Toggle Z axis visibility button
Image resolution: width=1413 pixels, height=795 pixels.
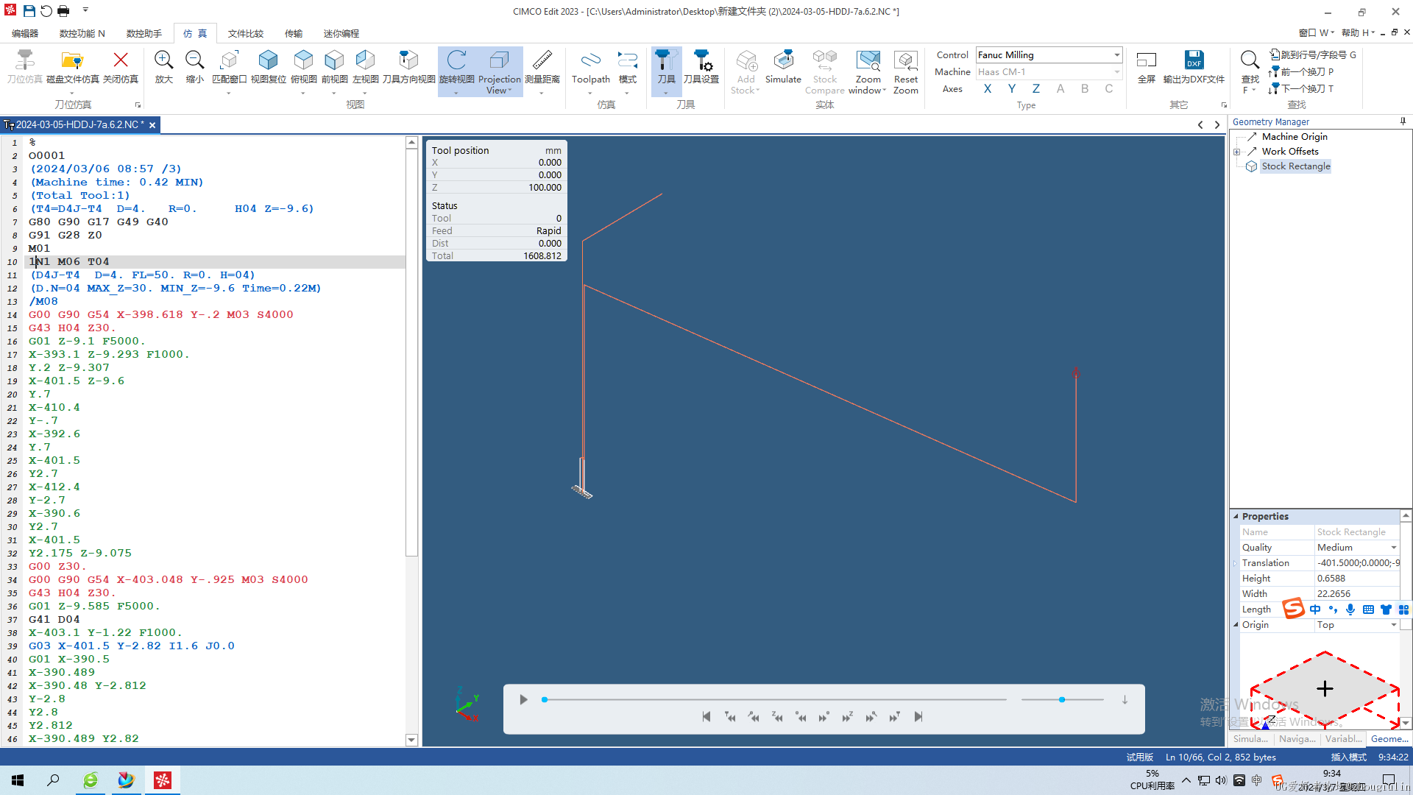point(1035,88)
